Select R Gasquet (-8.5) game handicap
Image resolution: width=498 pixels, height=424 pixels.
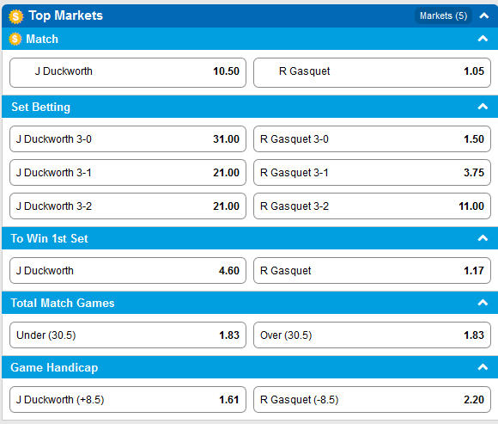coord(372,400)
